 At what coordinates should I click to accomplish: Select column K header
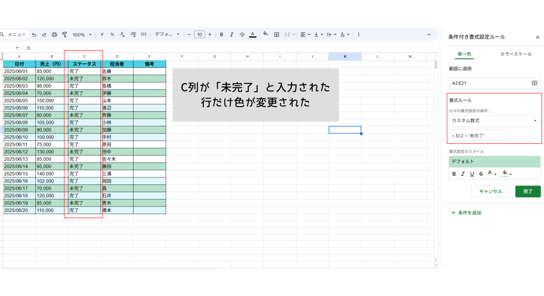pyautogui.click(x=345, y=56)
